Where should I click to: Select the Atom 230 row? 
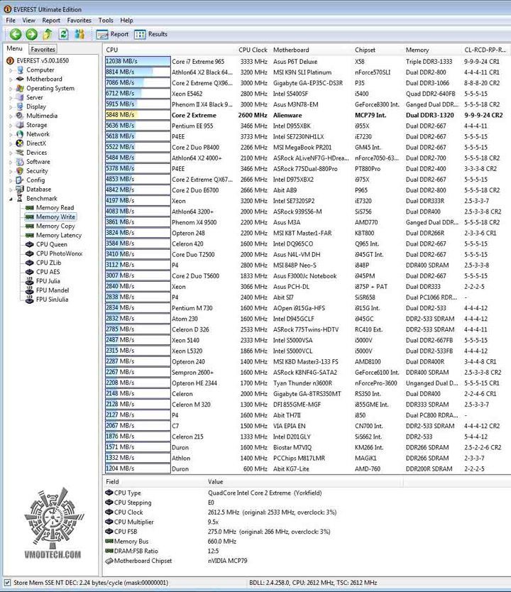click(x=306, y=319)
